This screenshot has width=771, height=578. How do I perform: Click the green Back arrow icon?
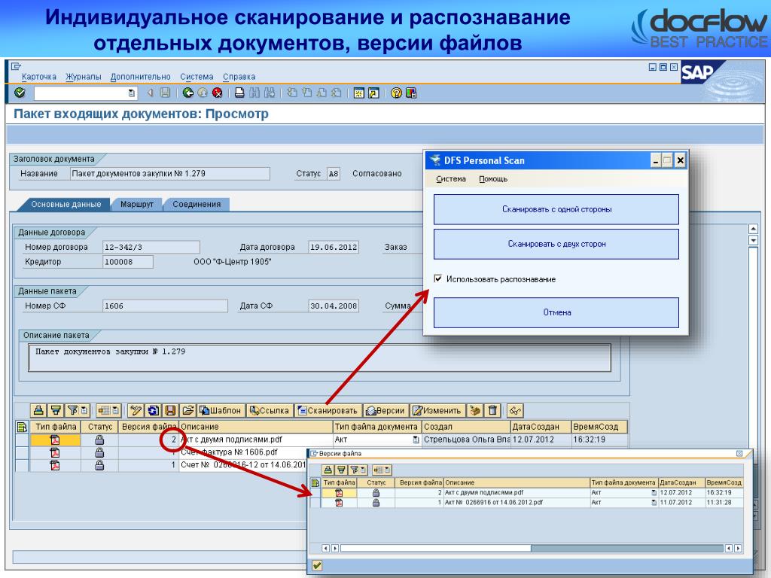pyautogui.click(x=187, y=93)
